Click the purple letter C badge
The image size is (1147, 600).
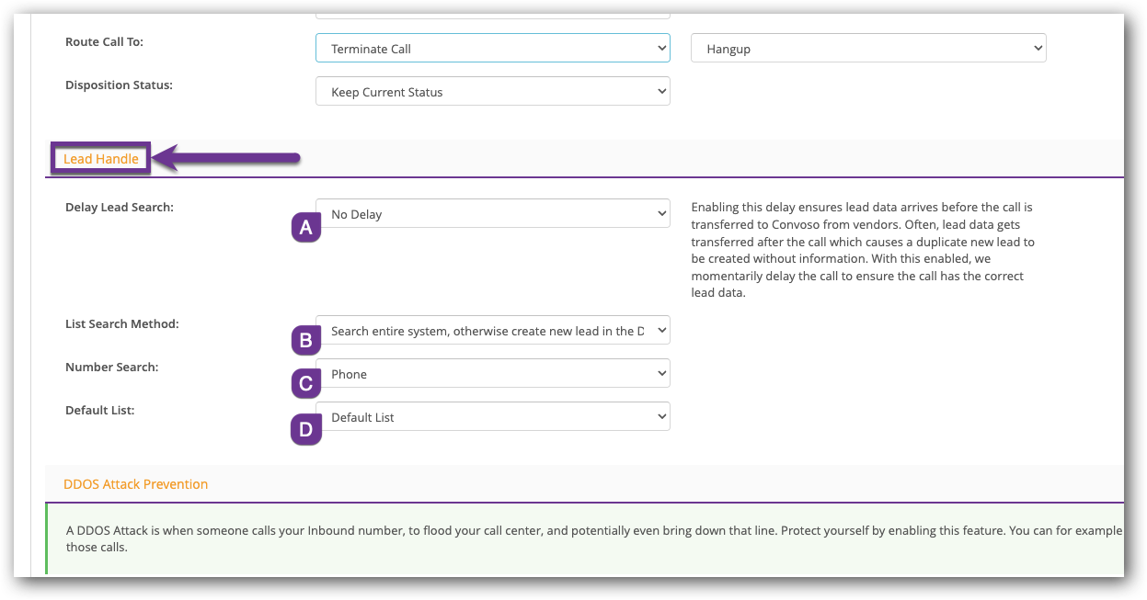pyautogui.click(x=306, y=383)
